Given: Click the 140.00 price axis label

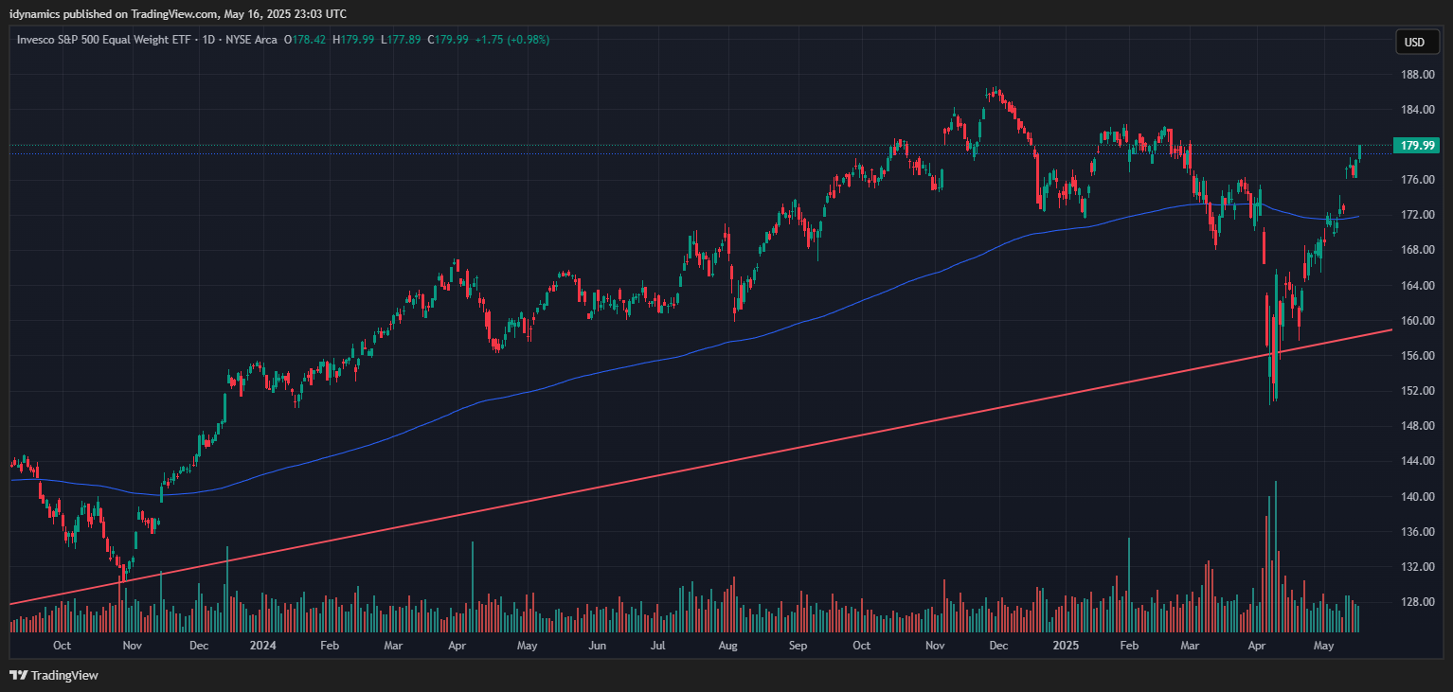Looking at the screenshot, I should 1417,497.
